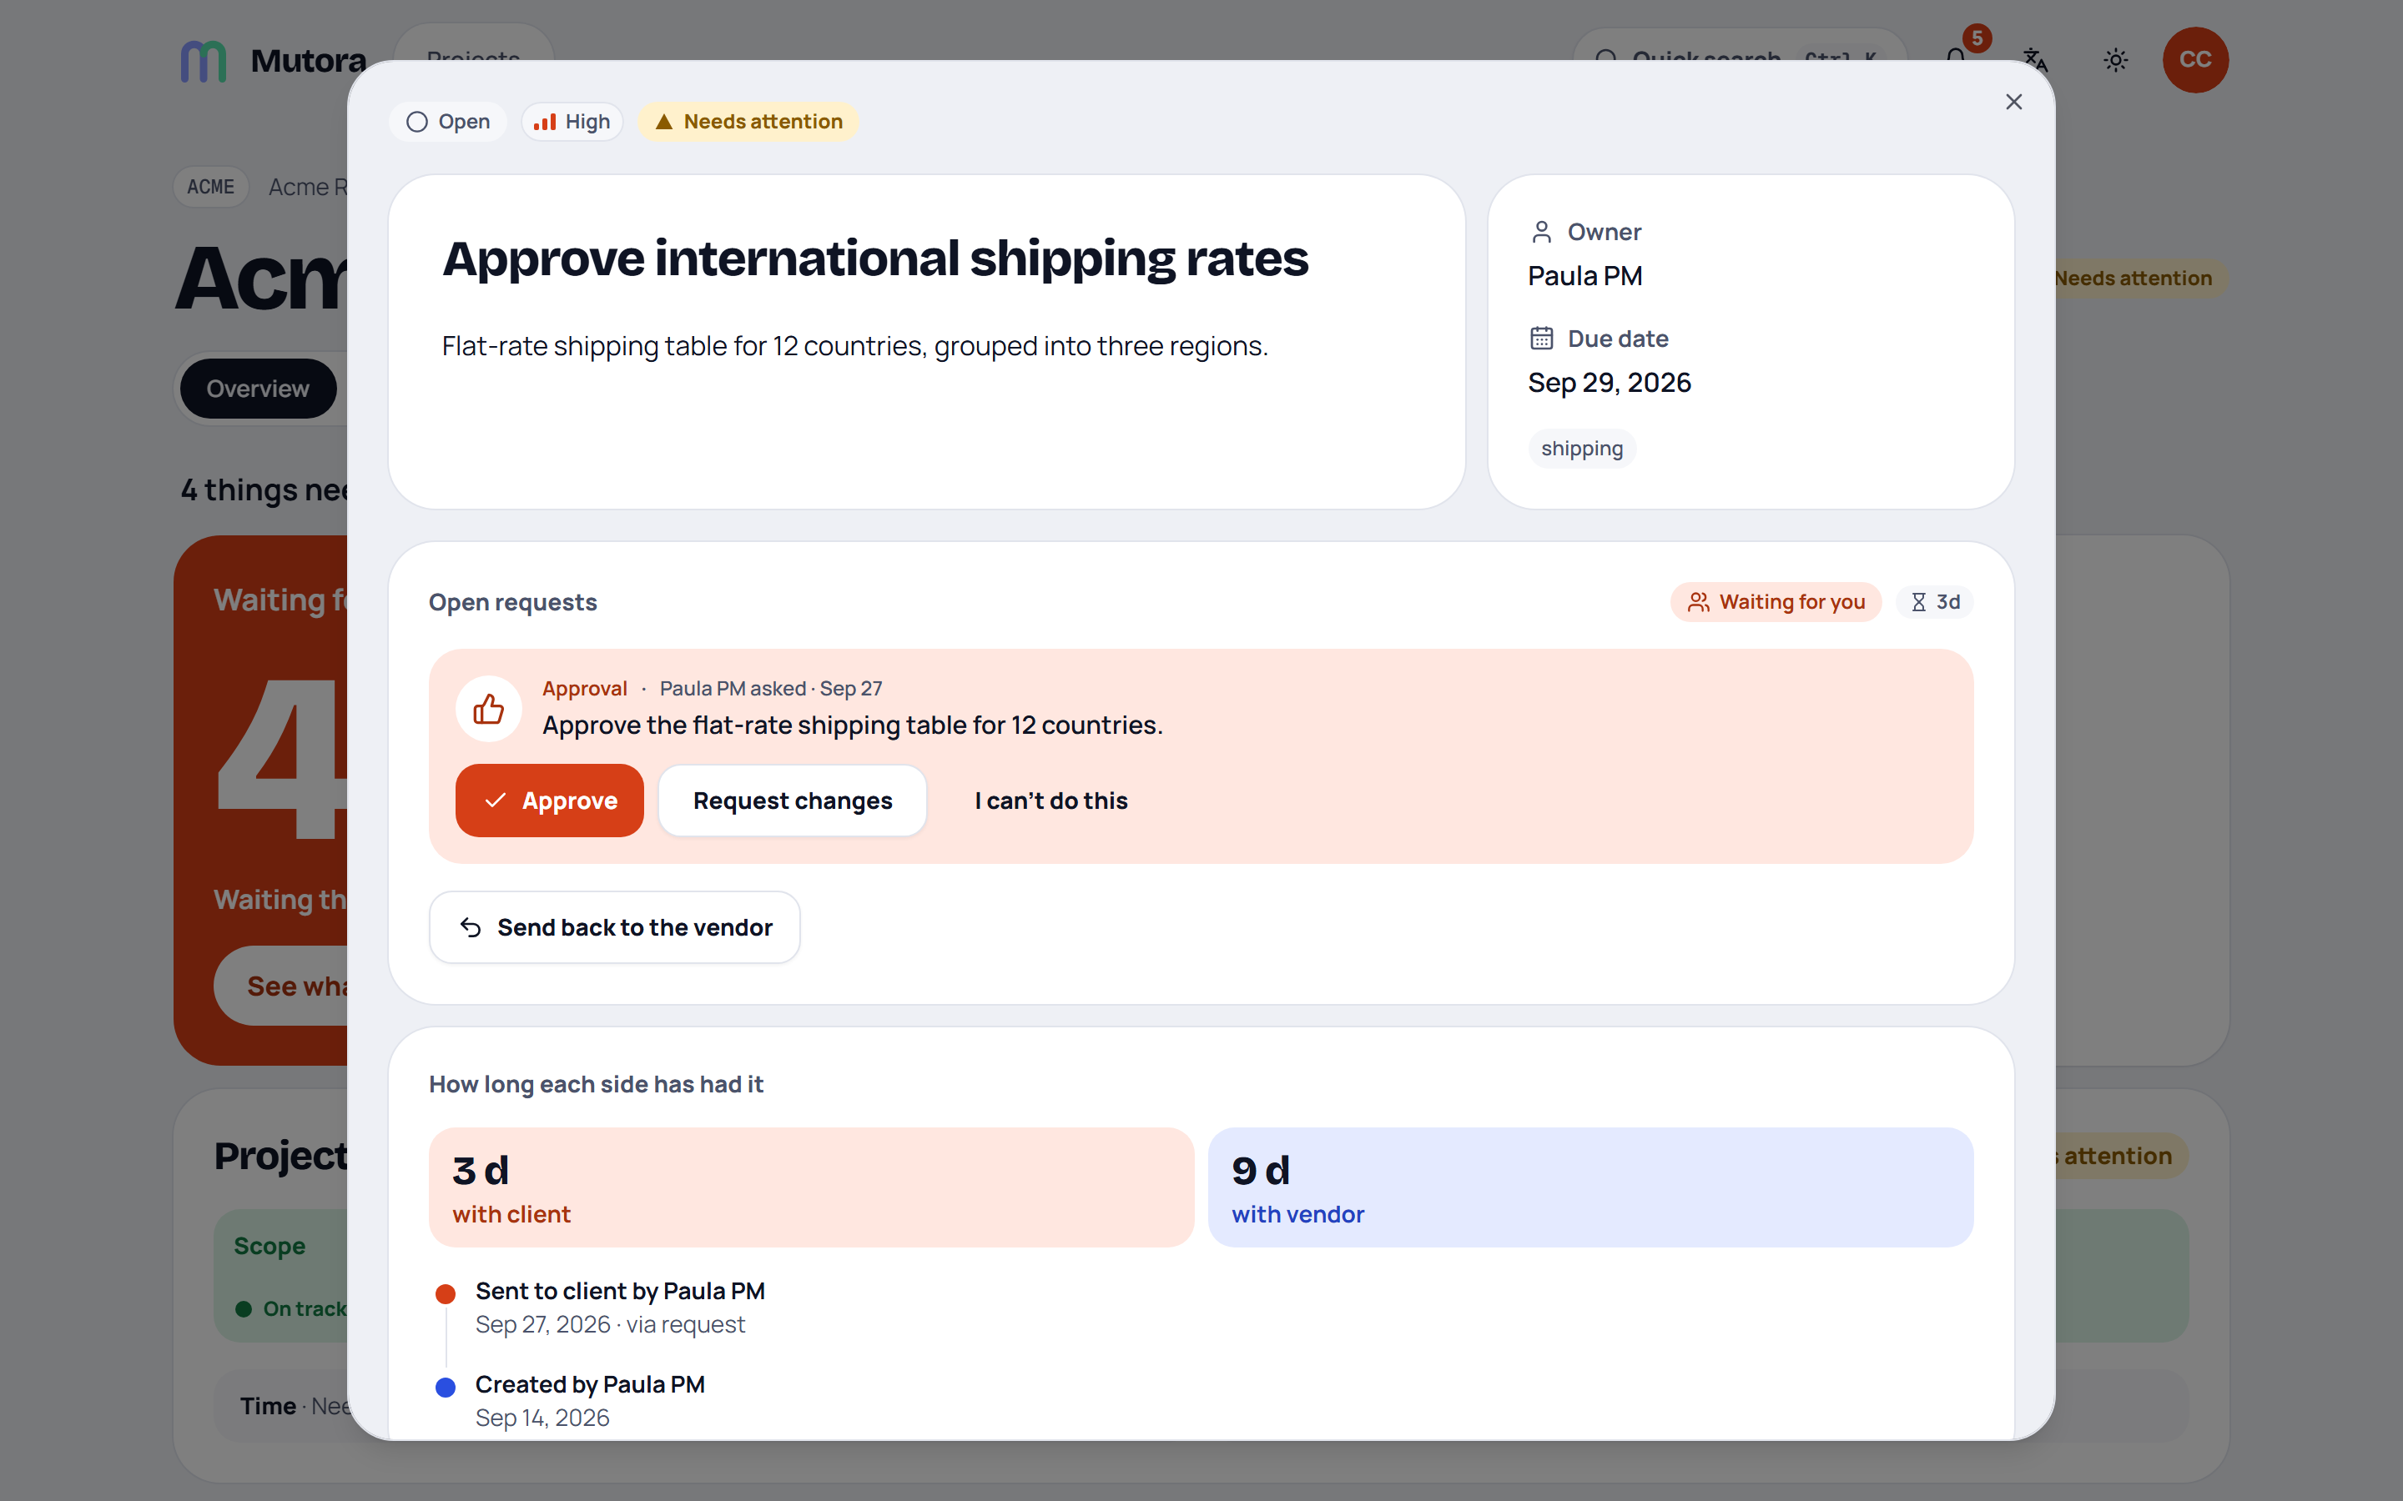Screen dimensions: 2403x1501
Task: Click the red Sent to client timeline dot
Action: 446,1293
